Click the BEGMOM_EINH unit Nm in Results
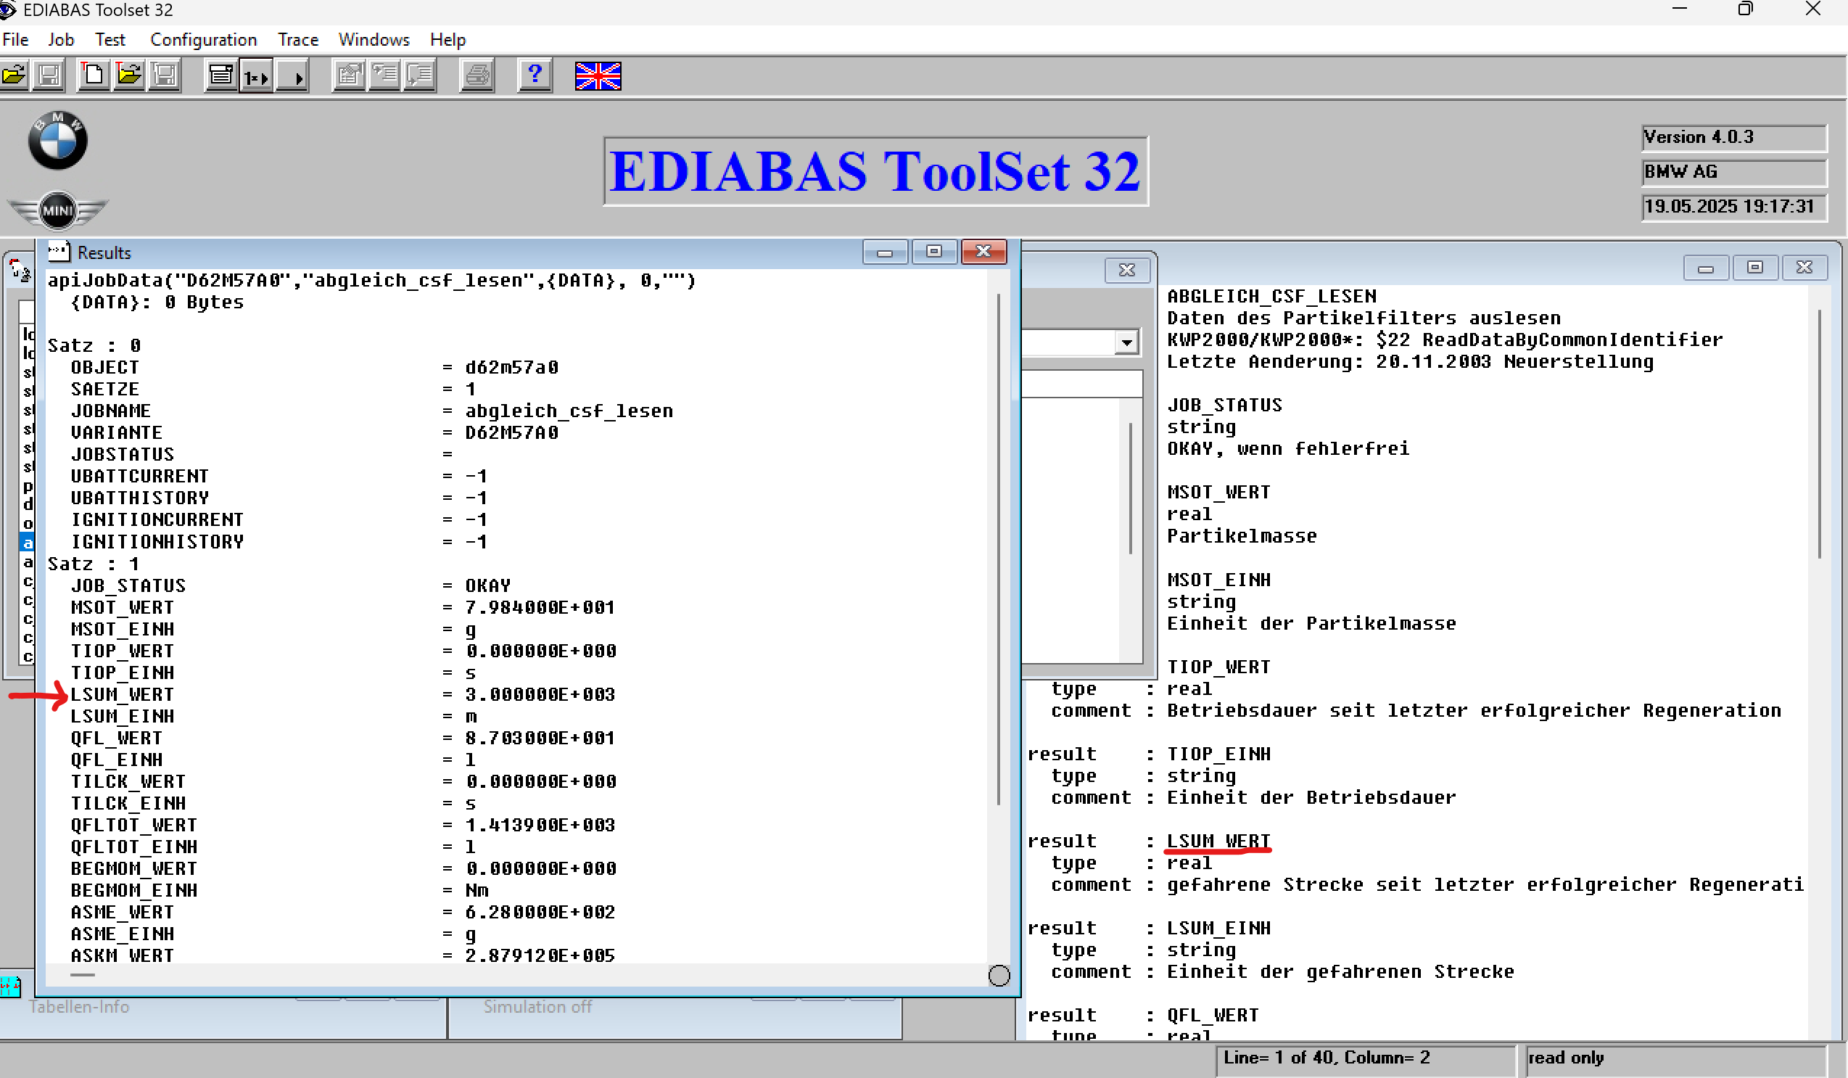 tap(477, 890)
